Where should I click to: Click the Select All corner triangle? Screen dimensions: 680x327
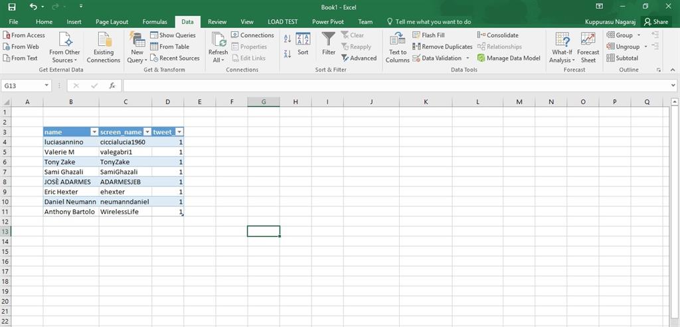click(x=6, y=102)
